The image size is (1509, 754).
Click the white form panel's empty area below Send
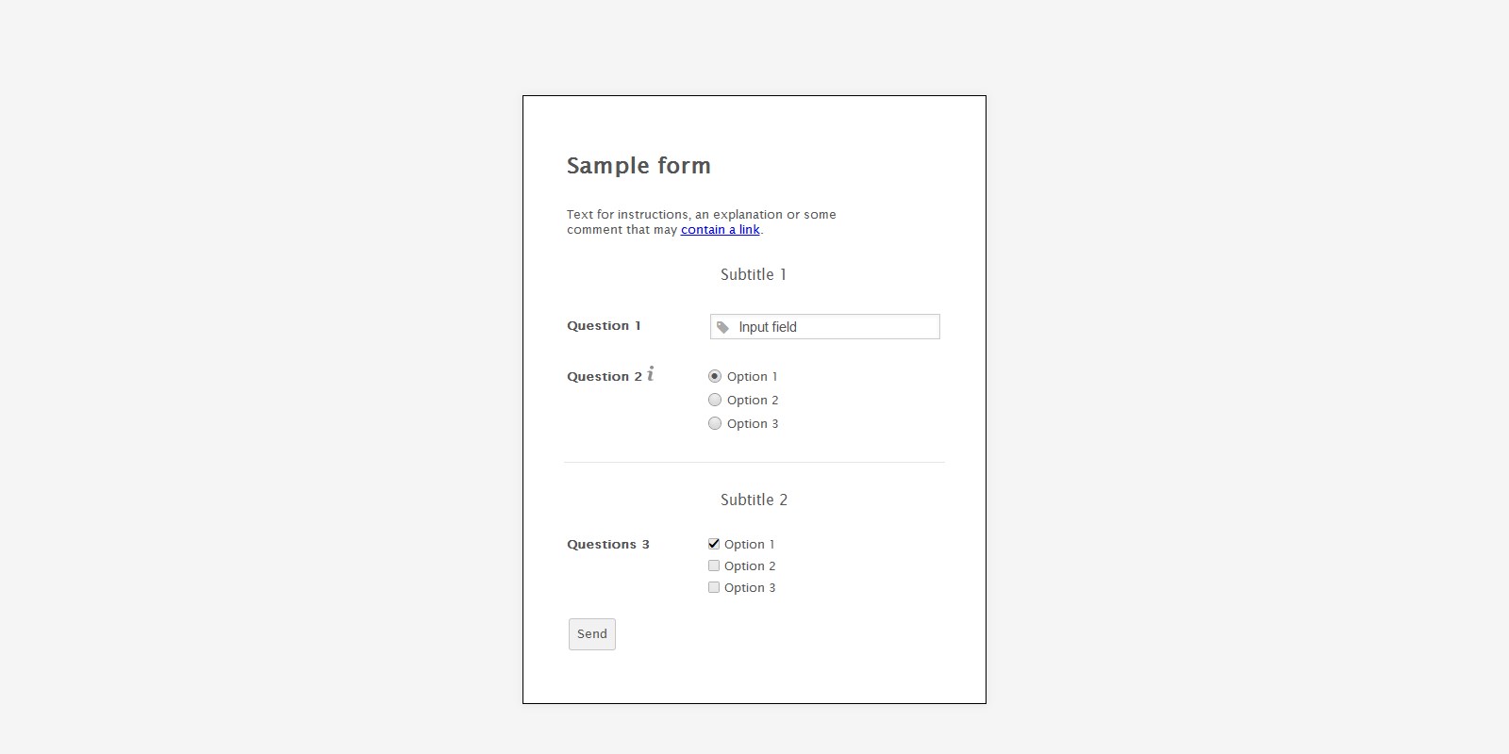point(754,677)
